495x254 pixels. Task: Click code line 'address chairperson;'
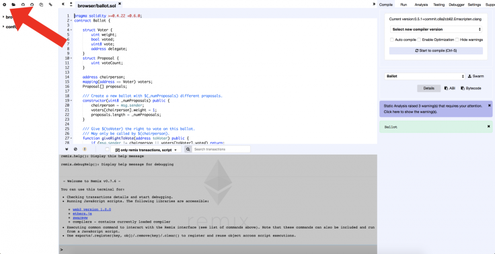[x=104, y=77]
